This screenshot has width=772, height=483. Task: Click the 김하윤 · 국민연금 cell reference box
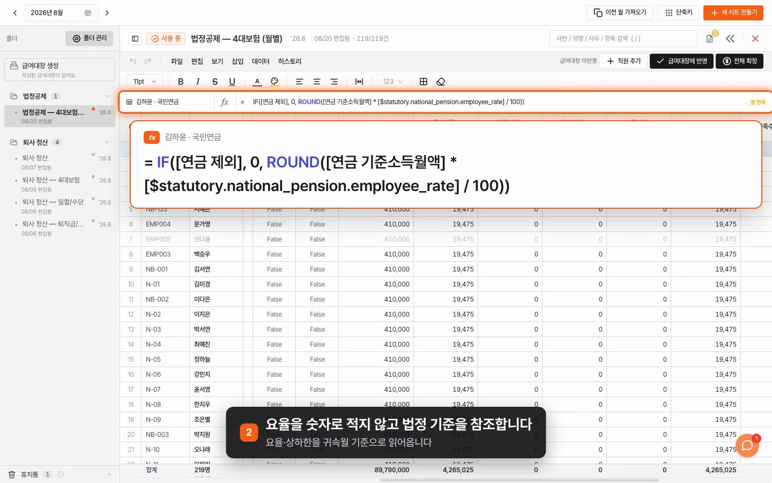(x=167, y=102)
